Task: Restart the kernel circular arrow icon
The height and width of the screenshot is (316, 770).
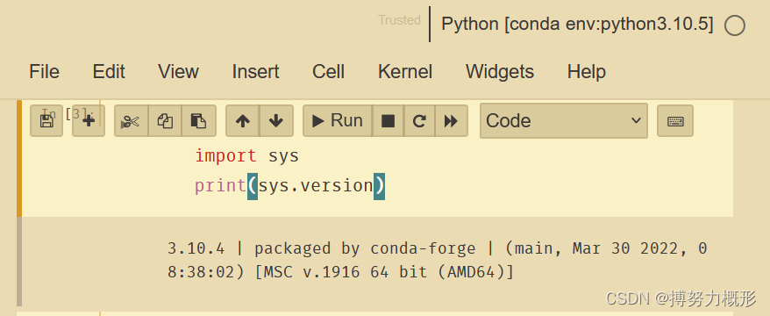Action: pyautogui.click(x=419, y=120)
